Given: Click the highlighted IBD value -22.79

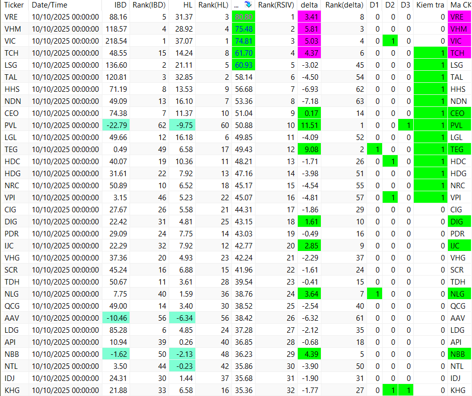Looking at the screenshot, I should [x=116, y=125].
